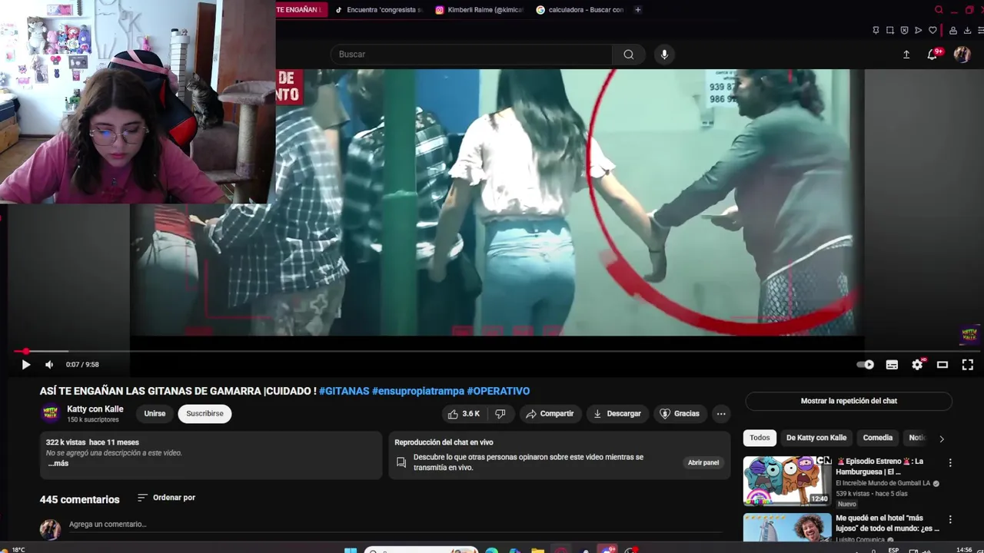The height and width of the screenshot is (553, 984).
Task: Mute the video using the speaker icon
Action: [x=49, y=365]
